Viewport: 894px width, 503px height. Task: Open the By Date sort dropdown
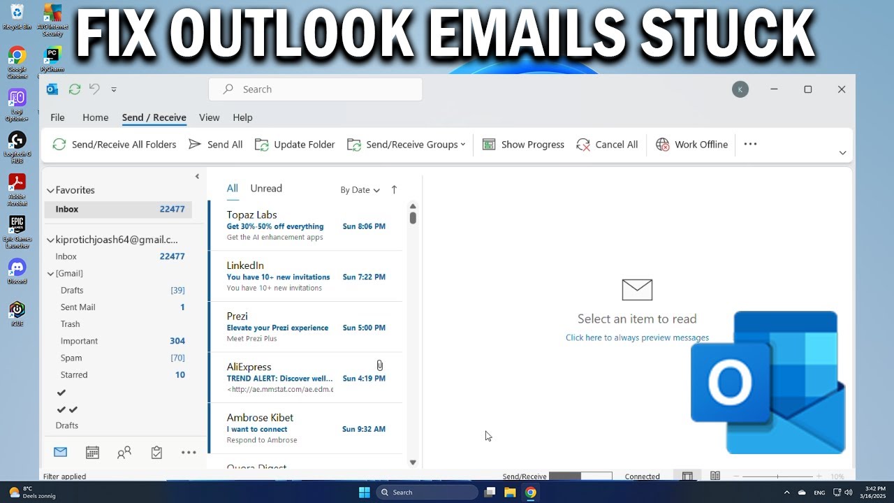point(360,190)
